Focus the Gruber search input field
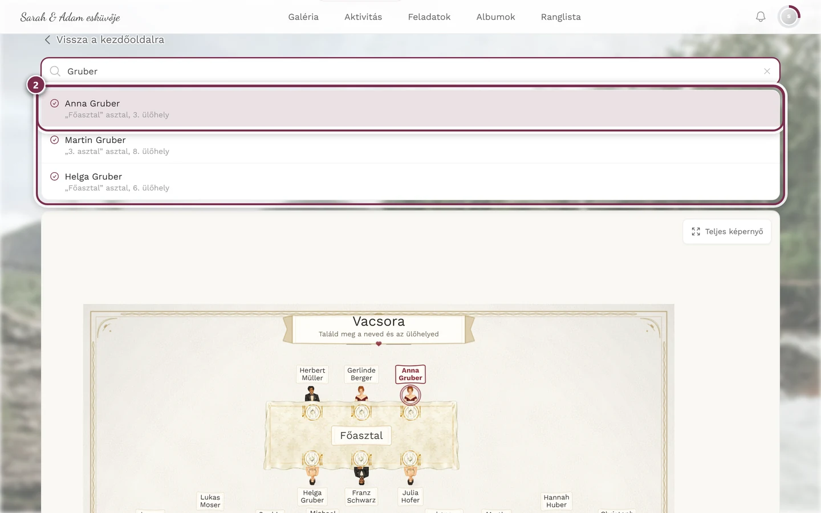Image resolution: width=821 pixels, height=513 pixels. point(410,71)
